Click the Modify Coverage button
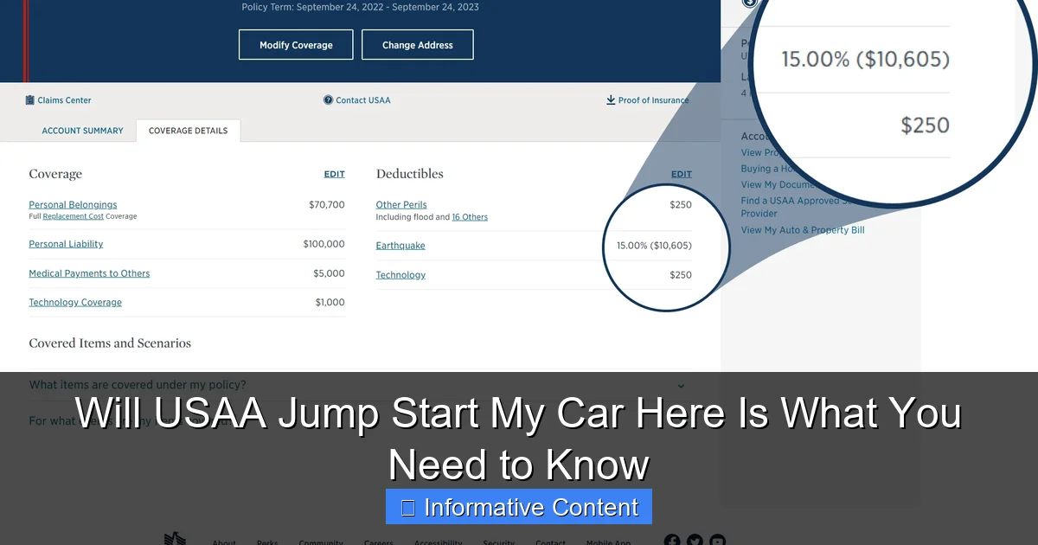The width and height of the screenshot is (1038, 545). click(x=295, y=44)
